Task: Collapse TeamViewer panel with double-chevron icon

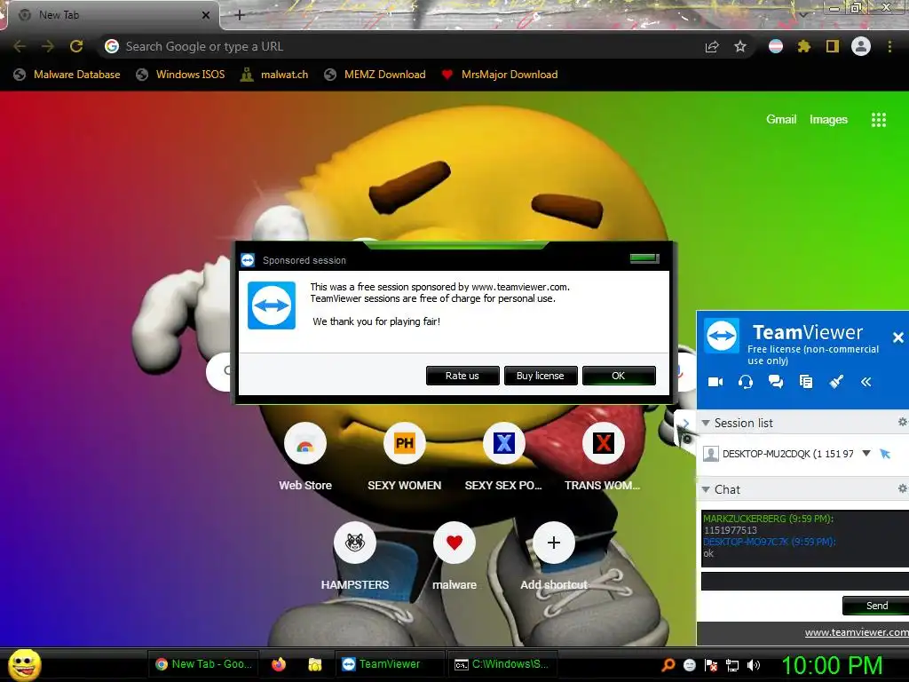Action: (866, 382)
